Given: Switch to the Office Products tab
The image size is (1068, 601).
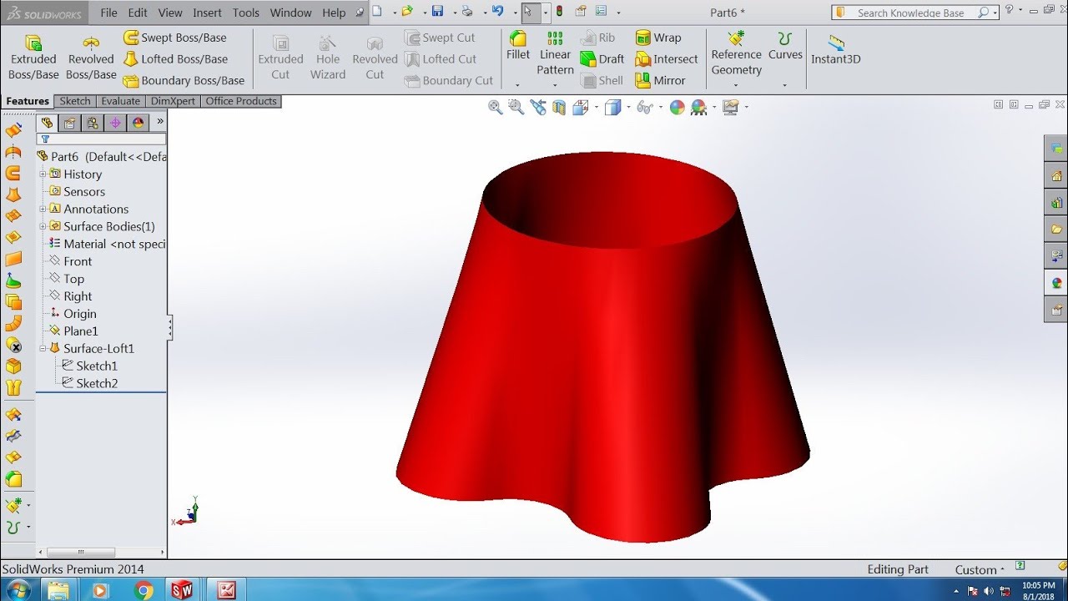Looking at the screenshot, I should tap(240, 101).
